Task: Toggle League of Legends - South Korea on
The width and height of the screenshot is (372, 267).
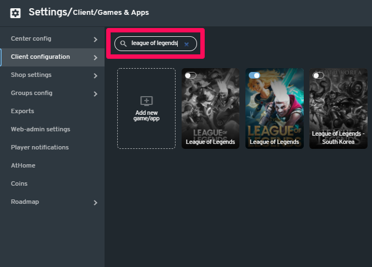Action: [x=319, y=76]
